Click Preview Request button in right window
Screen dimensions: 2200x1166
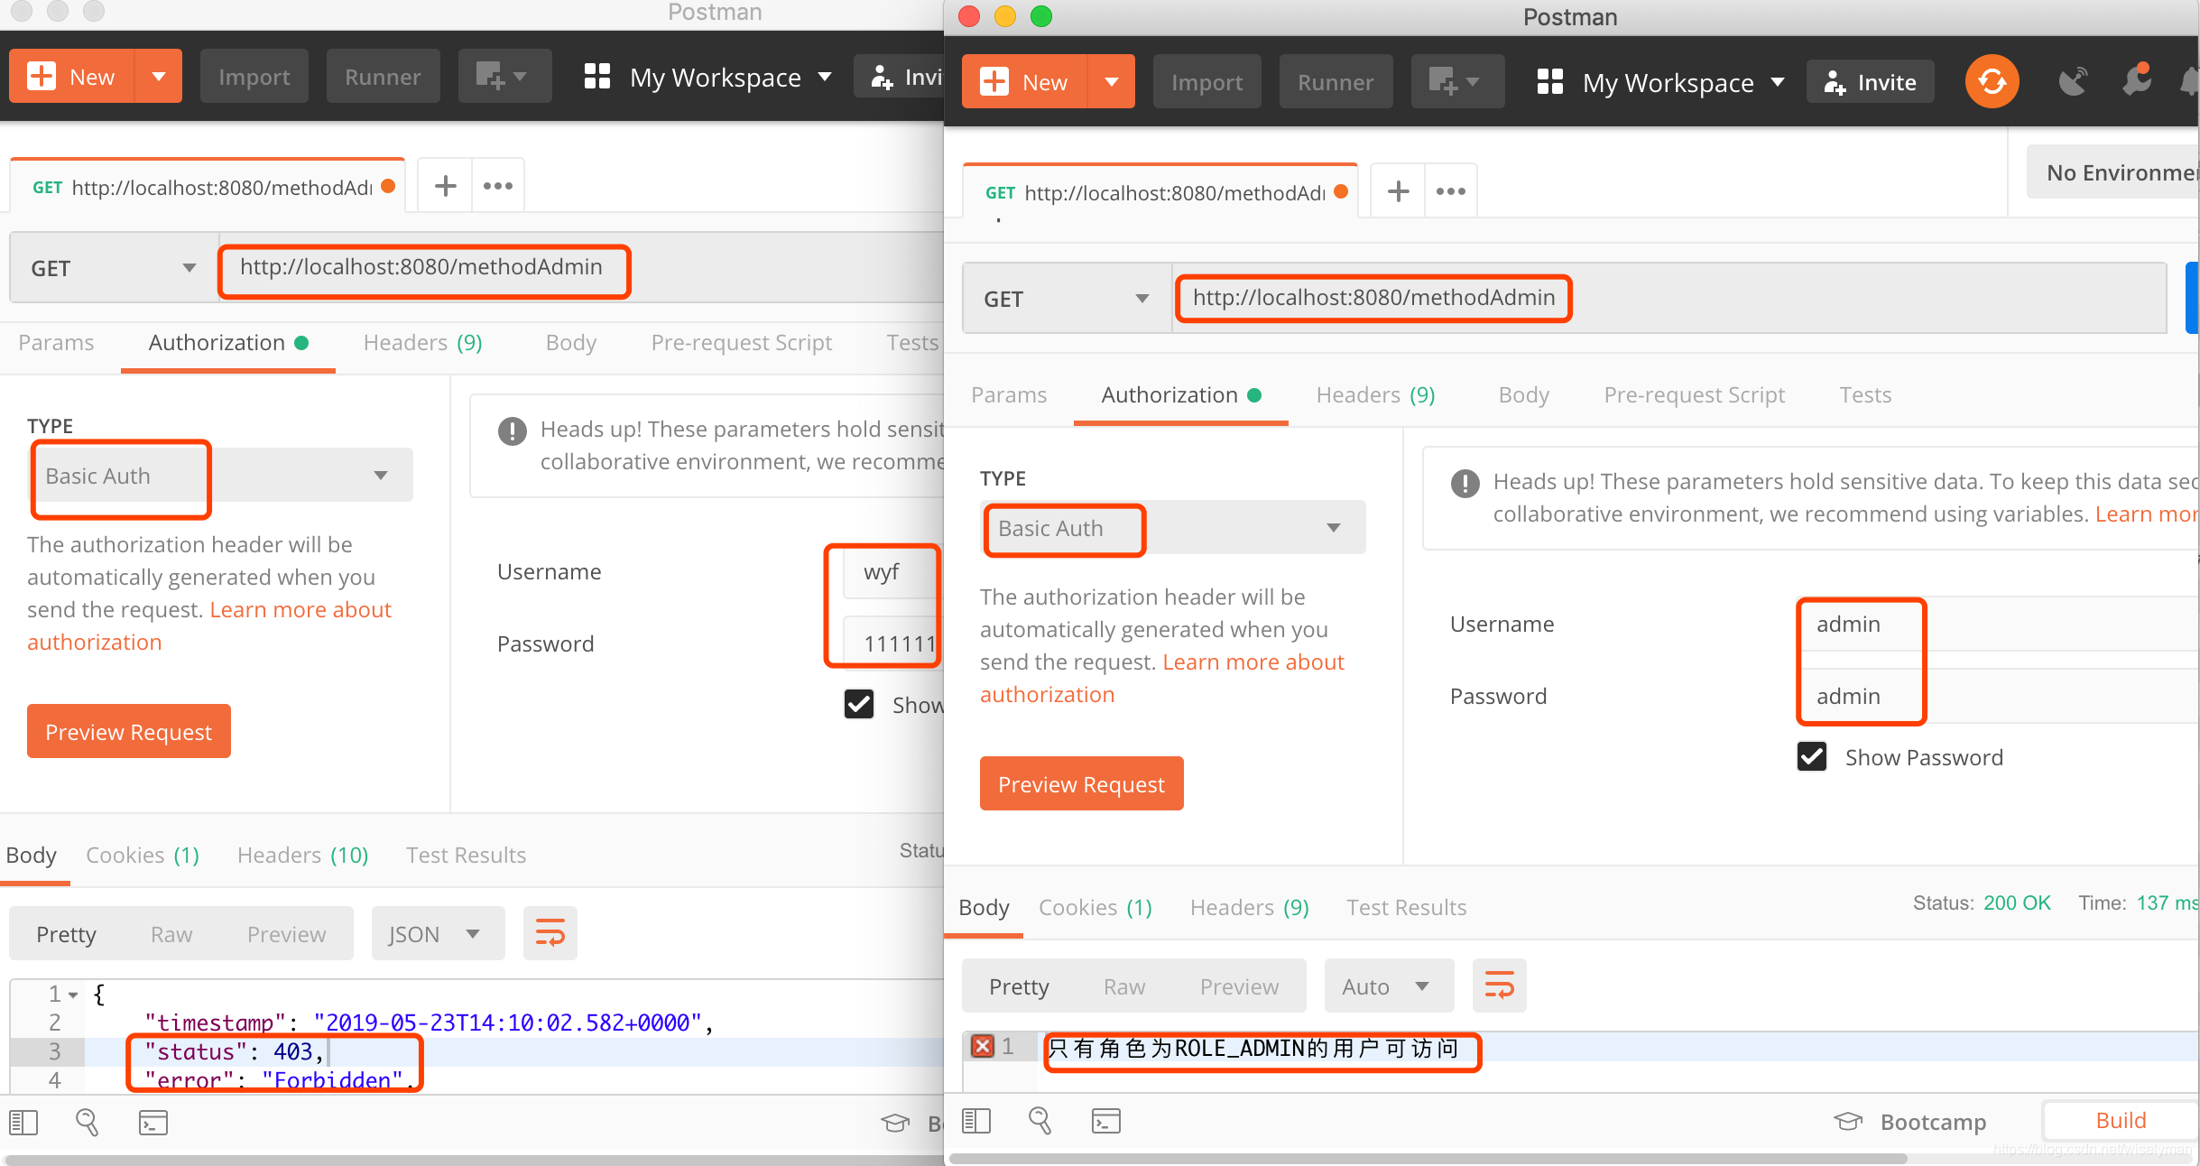pos(1081,783)
